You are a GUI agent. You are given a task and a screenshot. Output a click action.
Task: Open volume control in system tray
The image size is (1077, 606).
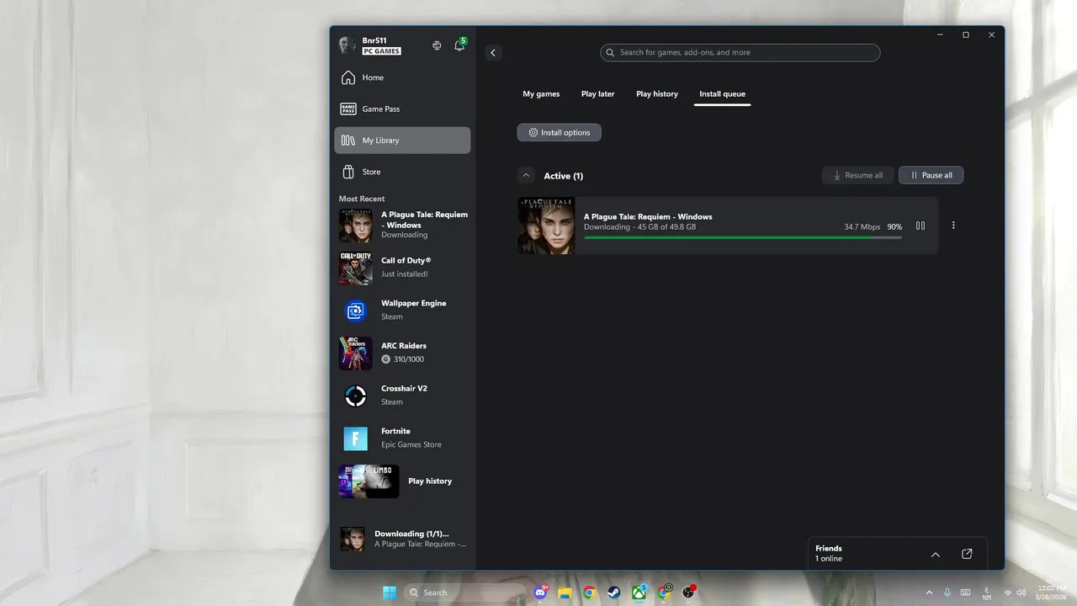(x=1021, y=593)
